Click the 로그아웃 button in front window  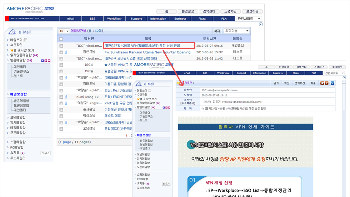[x=337, y=67]
